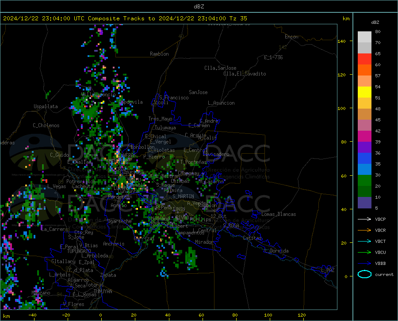Click the 'C_Guido' map label
This screenshot has width=398, height=321.
pos(59,155)
